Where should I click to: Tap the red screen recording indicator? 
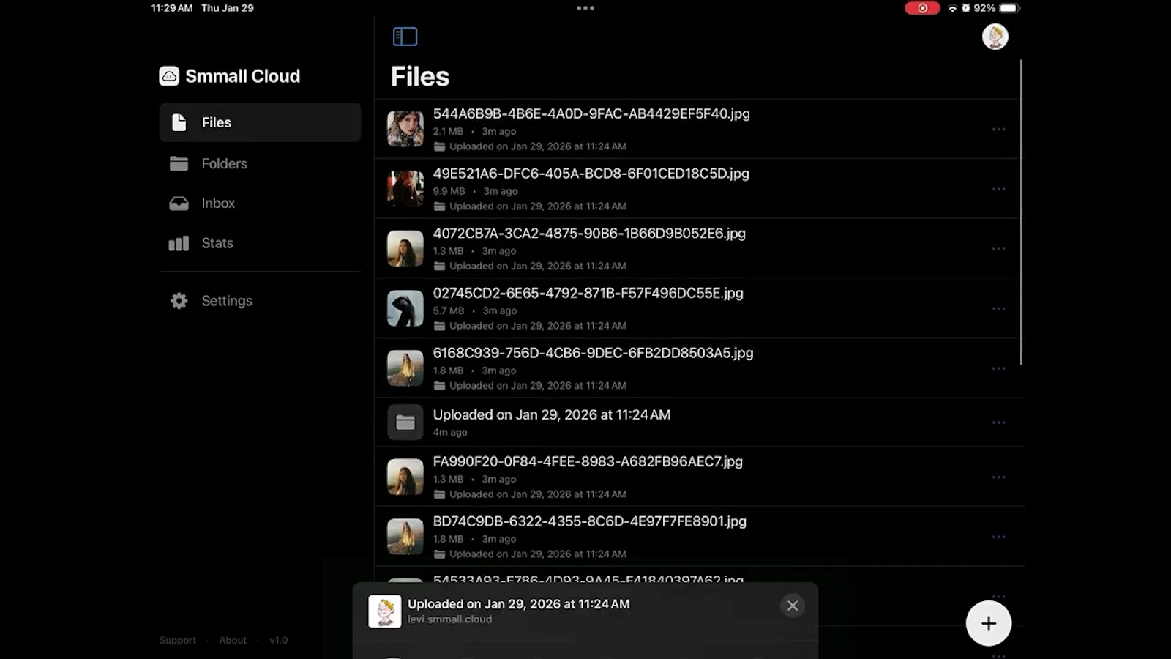[x=922, y=8]
